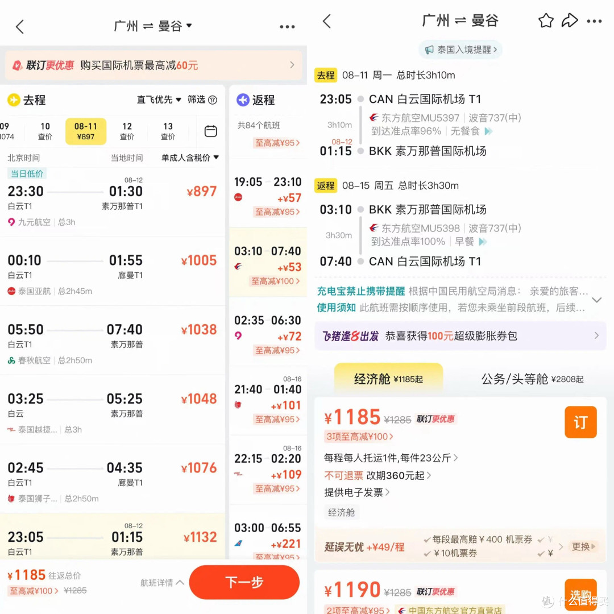Tap the blue 返程 plane icon
The width and height of the screenshot is (614, 614).
[243, 100]
